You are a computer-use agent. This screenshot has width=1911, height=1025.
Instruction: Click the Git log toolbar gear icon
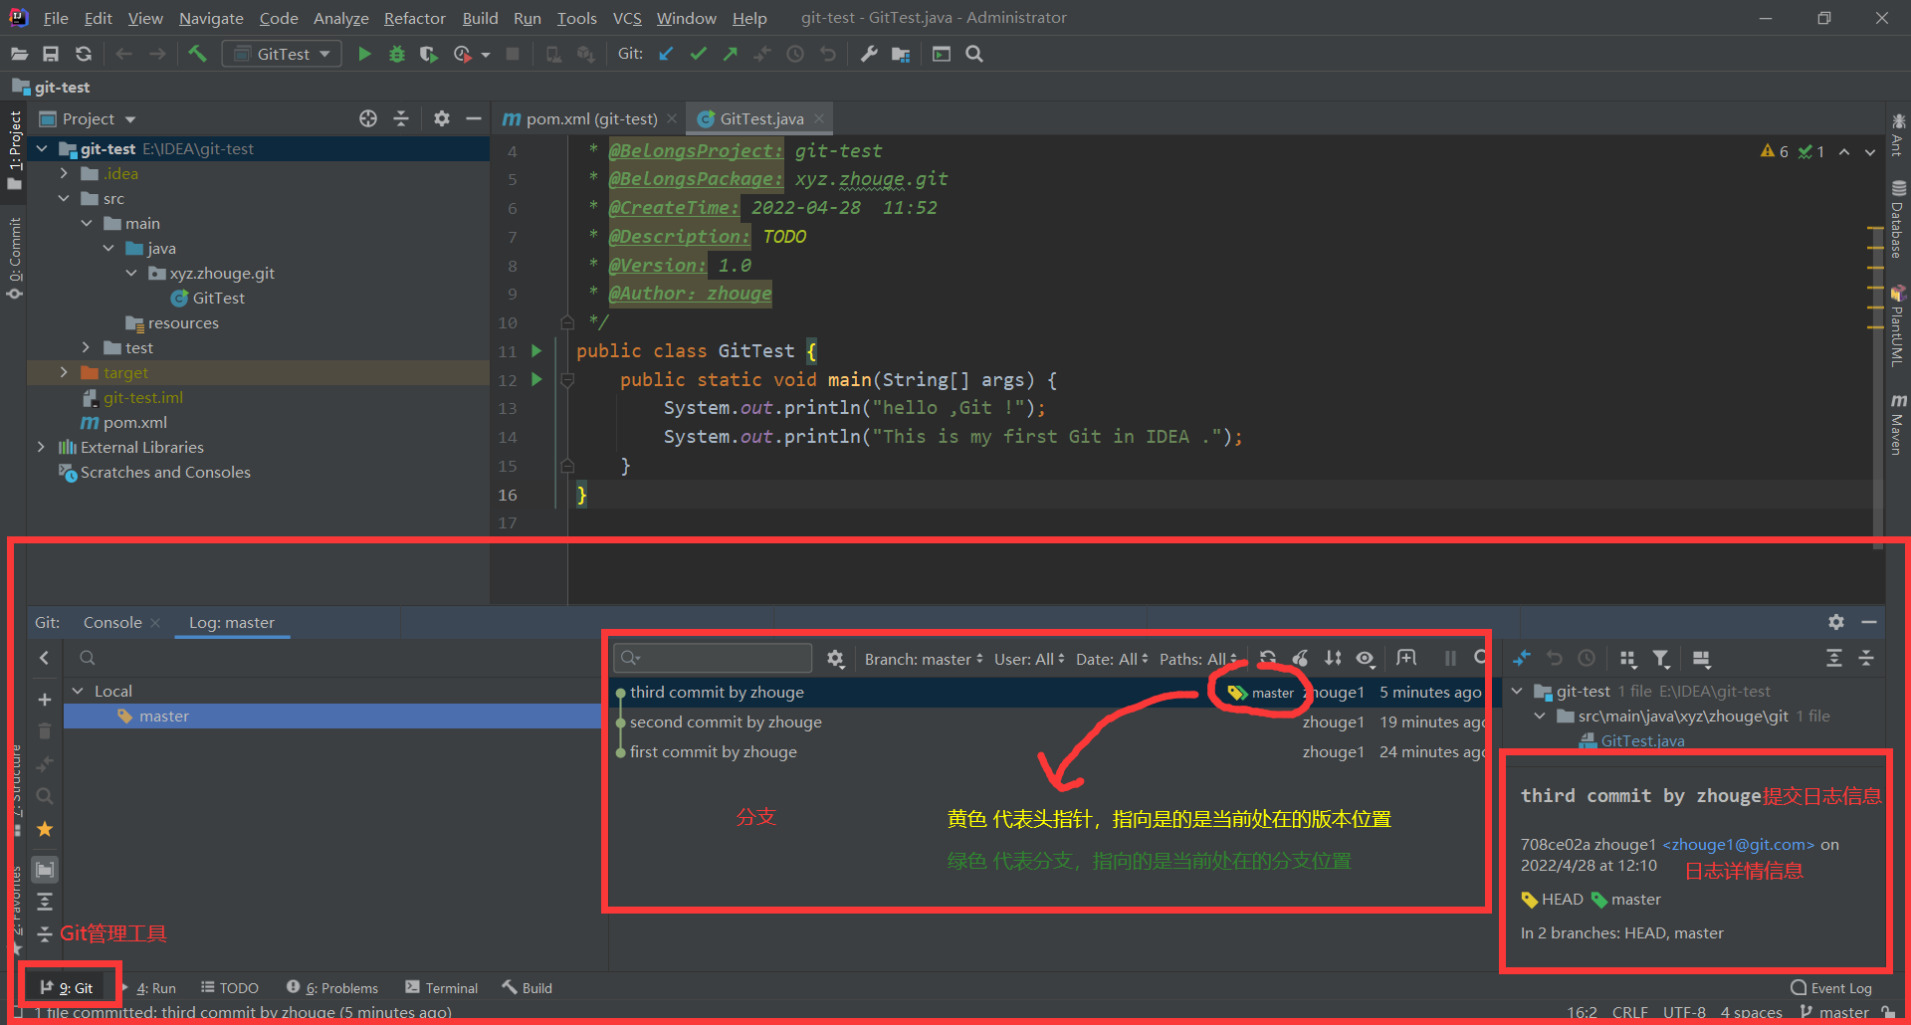(835, 658)
